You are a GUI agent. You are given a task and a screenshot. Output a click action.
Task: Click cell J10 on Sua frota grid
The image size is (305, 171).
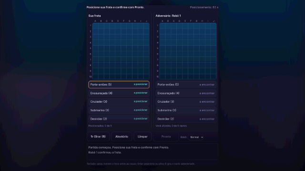click(x=146, y=76)
